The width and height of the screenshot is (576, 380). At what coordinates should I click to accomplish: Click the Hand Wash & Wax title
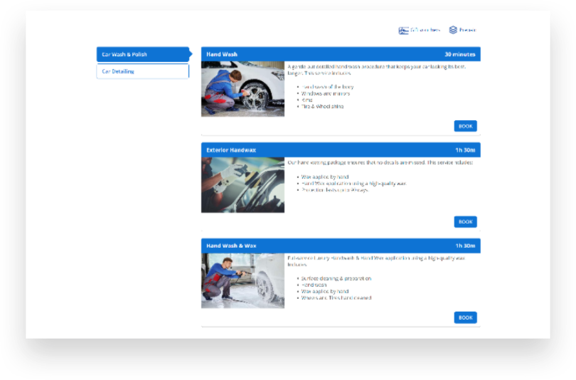coord(231,246)
